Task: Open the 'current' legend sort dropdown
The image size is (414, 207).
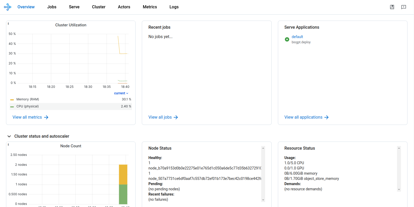Action: [x=121, y=93]
